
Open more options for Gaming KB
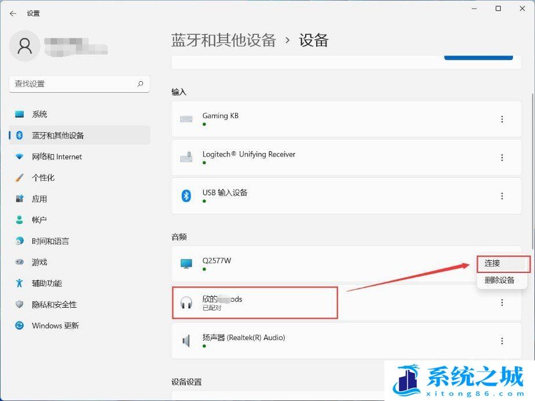pos(501,119)
